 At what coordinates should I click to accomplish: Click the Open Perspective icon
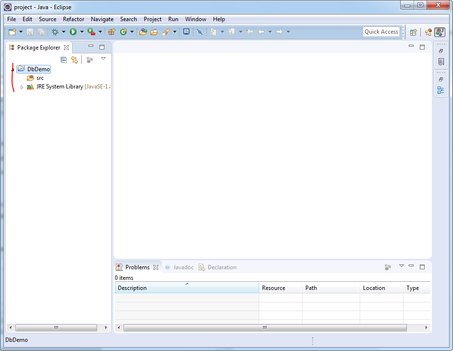point(414,32)
